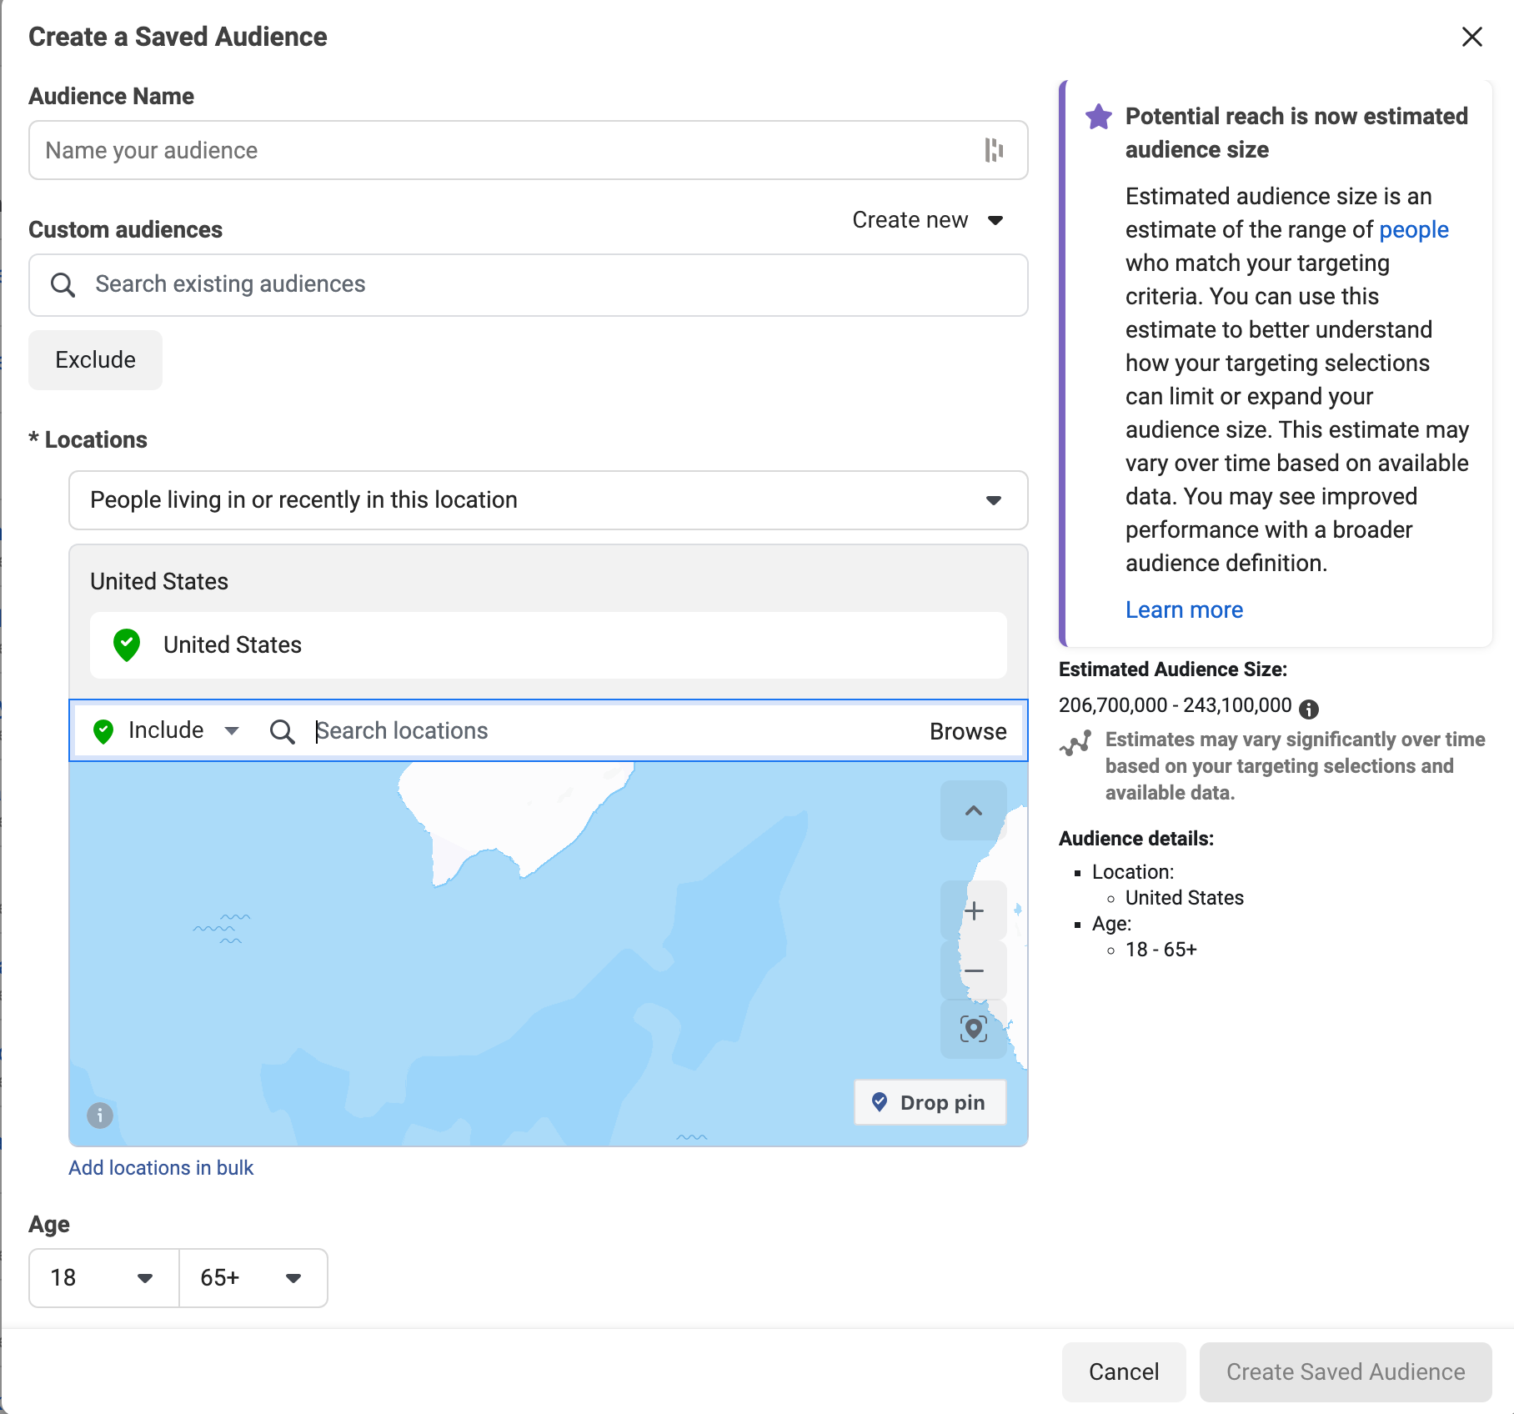Click the green pin beside United States

click(x=127, y=644)
